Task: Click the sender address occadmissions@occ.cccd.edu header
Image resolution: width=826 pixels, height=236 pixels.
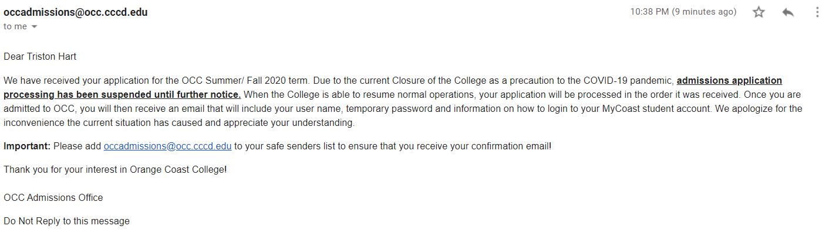Action: point(75,12)
